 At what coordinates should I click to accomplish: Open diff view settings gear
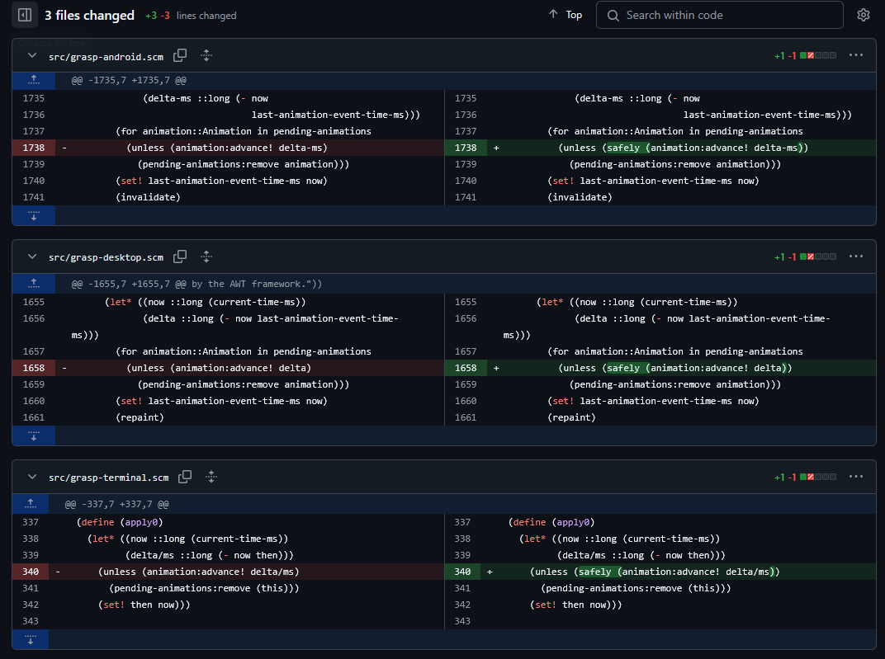[x=863, y=15]
